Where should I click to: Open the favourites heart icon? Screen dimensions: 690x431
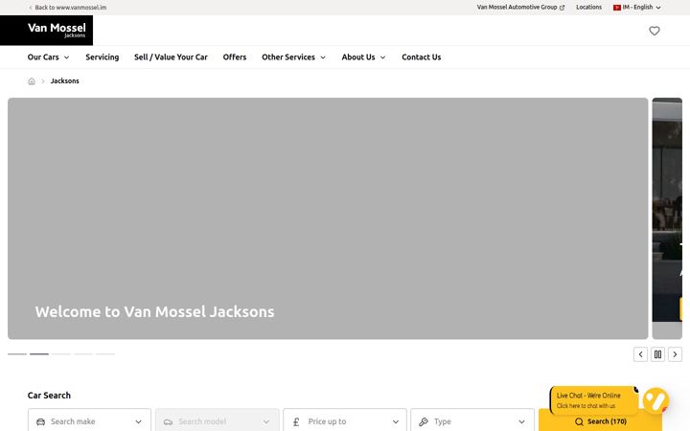click(655, 31)
